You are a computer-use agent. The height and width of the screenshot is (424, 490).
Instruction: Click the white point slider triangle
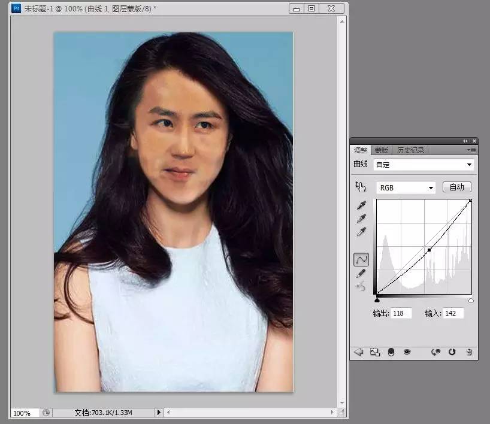[471, 300]
